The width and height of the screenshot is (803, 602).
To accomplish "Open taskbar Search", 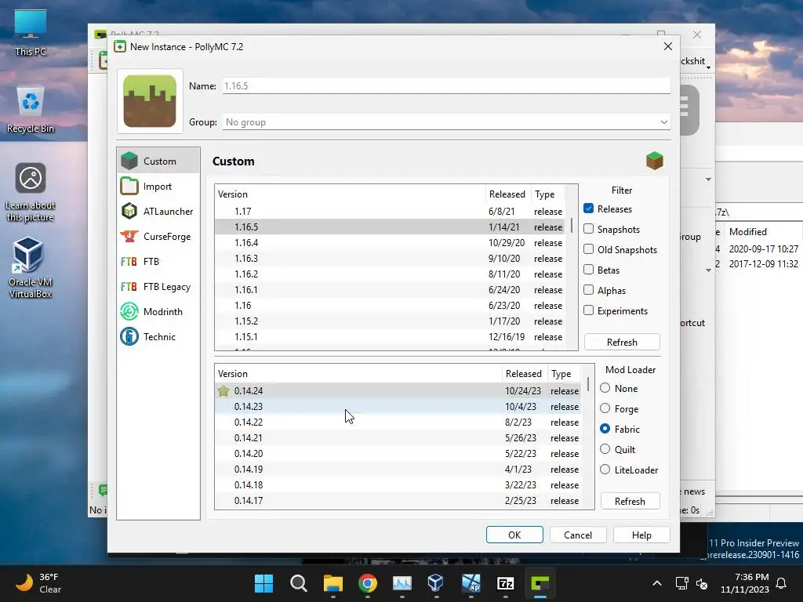I will (x=299, y=583).
